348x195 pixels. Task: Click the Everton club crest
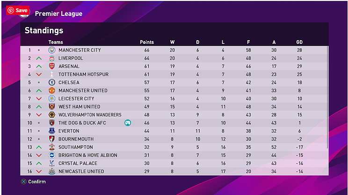tap(52, 131)
